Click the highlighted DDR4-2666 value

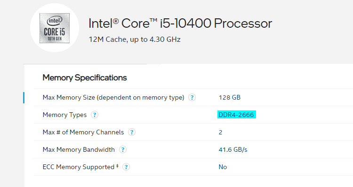[x=237, y=115]
